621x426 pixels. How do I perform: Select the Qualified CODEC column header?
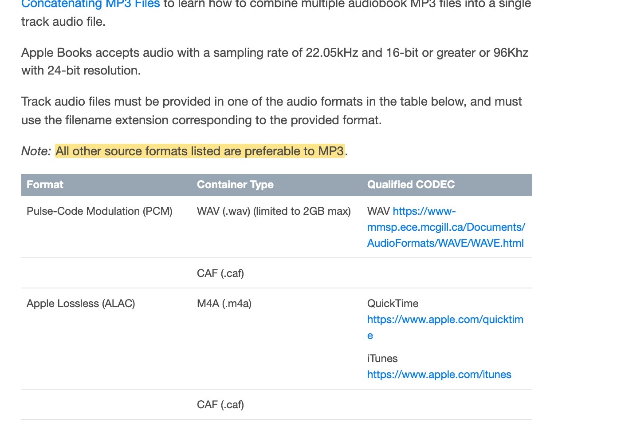click(x=411, y=185)
